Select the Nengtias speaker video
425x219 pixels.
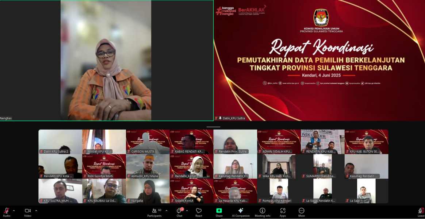pyautogui.click(x=106, y=60)
